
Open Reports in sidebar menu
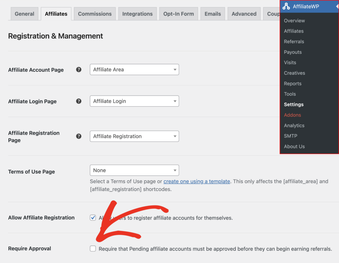[x=293, y=83]
